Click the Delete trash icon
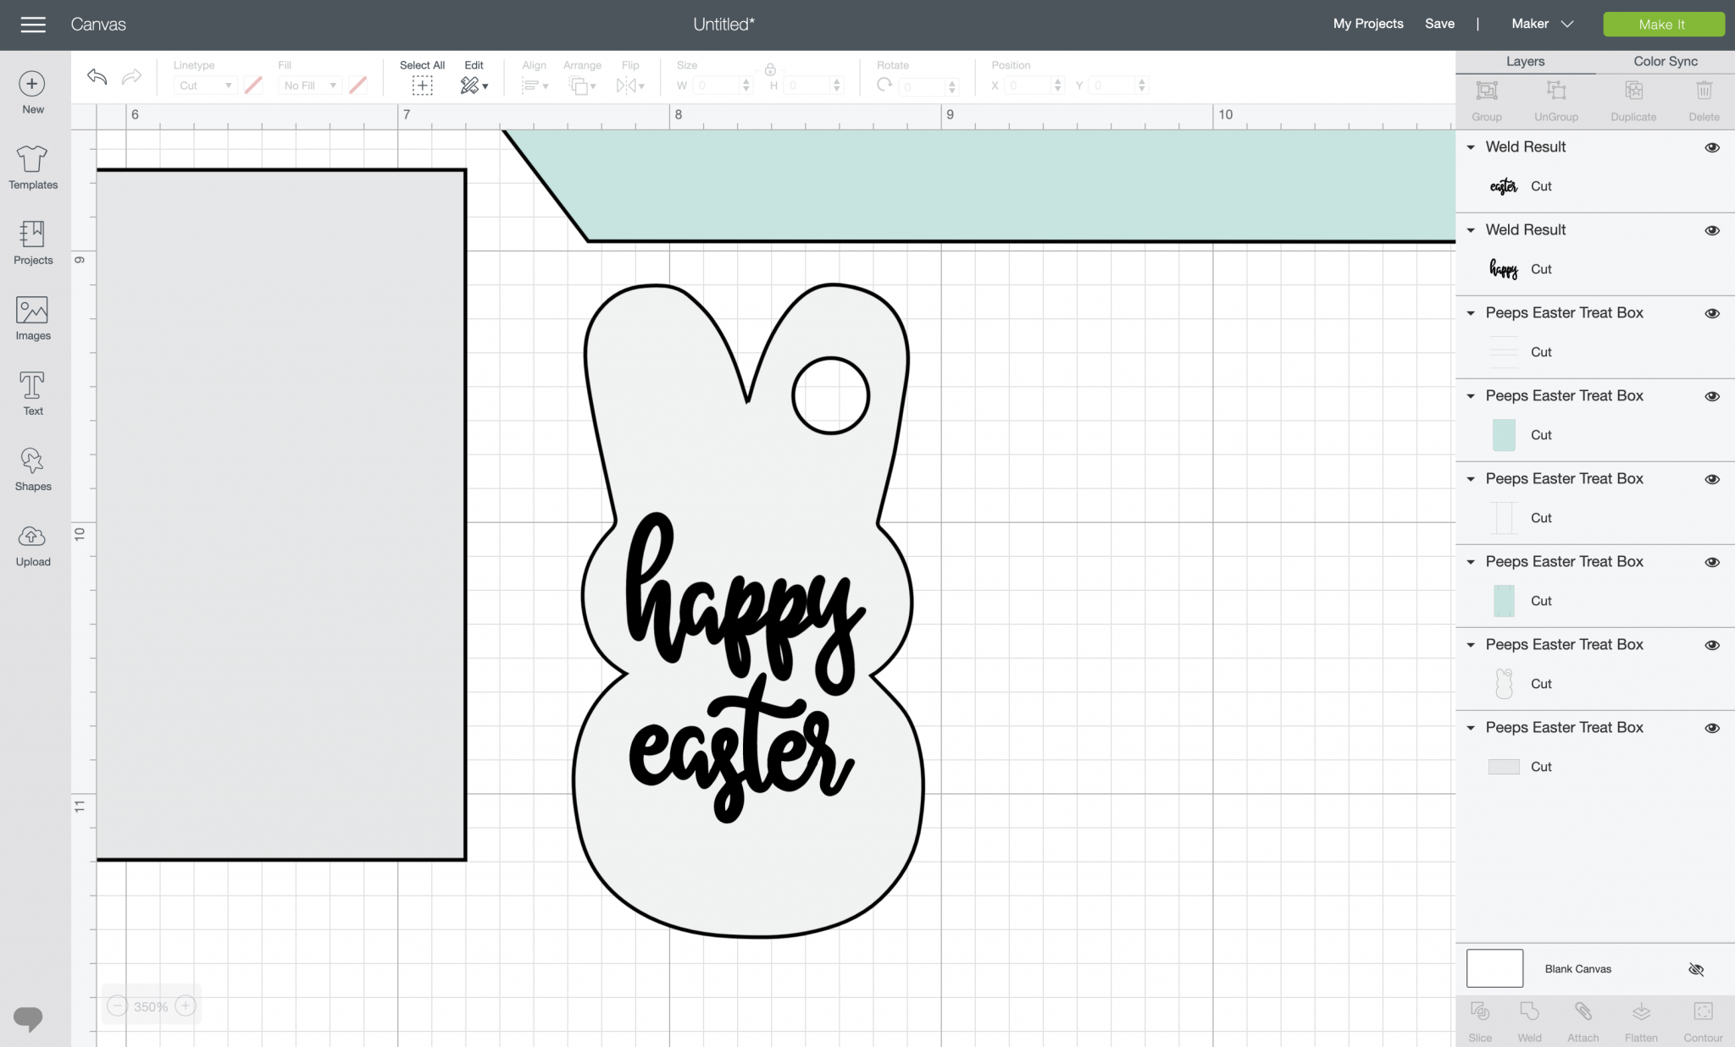 (x=1704, y=91)
